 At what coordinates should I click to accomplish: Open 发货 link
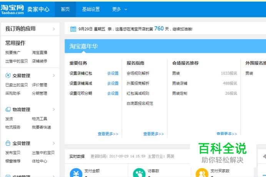click(9, 119)
